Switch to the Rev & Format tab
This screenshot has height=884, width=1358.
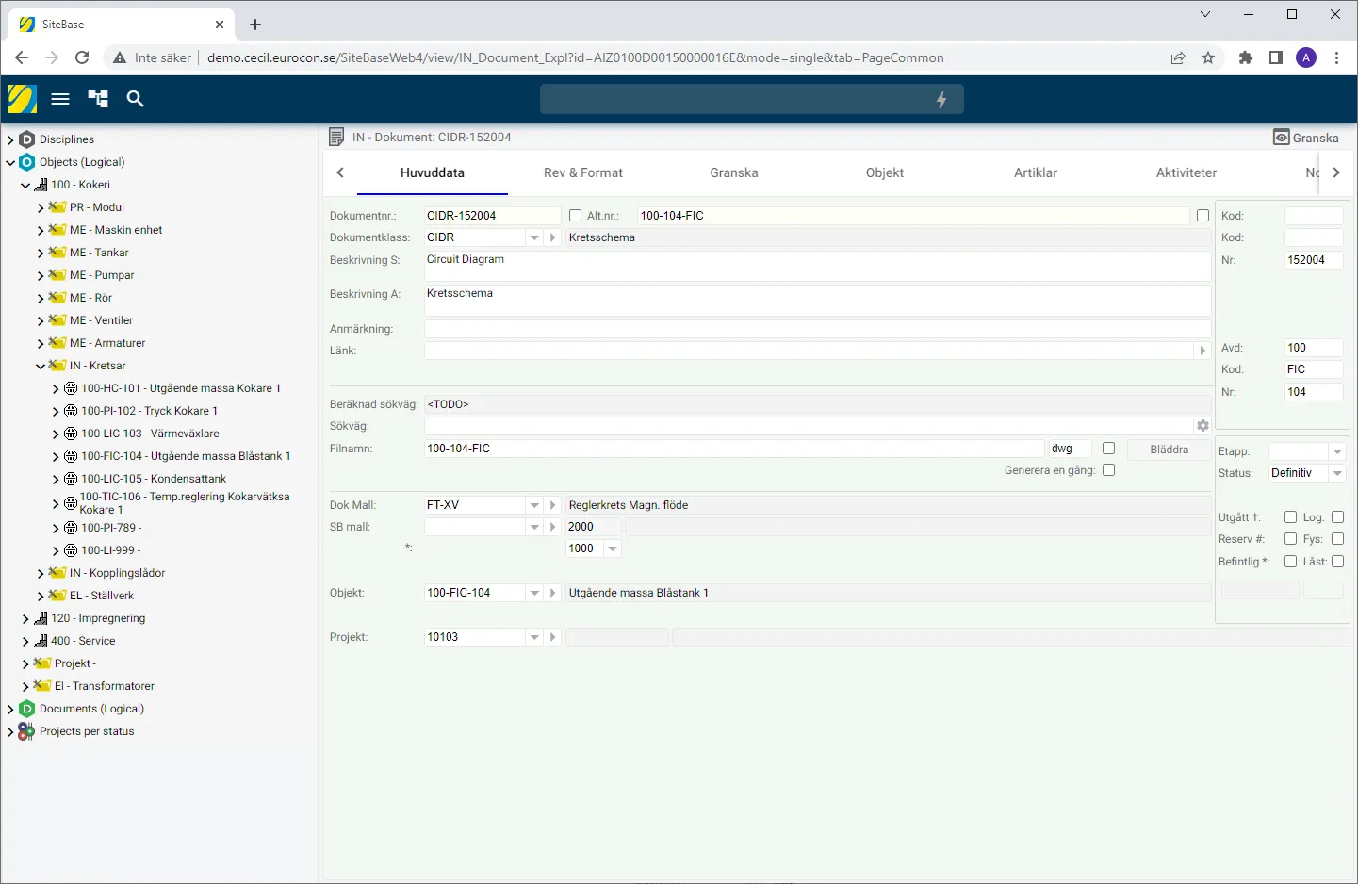[583, 172]
